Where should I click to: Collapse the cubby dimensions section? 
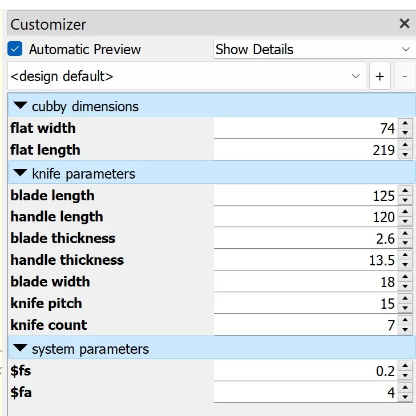(x=21, y=106)
